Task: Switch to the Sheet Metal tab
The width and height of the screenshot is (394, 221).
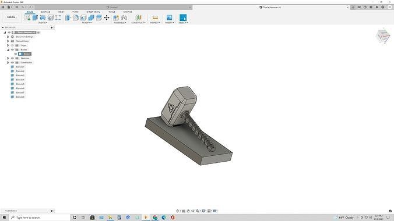Action: pyautogui.click(x=93, y=12)
